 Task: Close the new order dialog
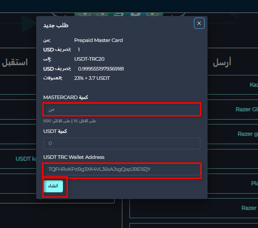coord(199,23)
